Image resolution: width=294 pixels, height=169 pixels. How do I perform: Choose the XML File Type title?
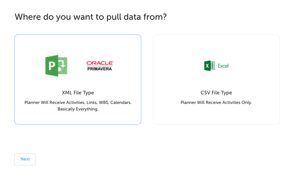[x=78, y=93]
